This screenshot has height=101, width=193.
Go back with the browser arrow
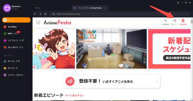(35, 14)
